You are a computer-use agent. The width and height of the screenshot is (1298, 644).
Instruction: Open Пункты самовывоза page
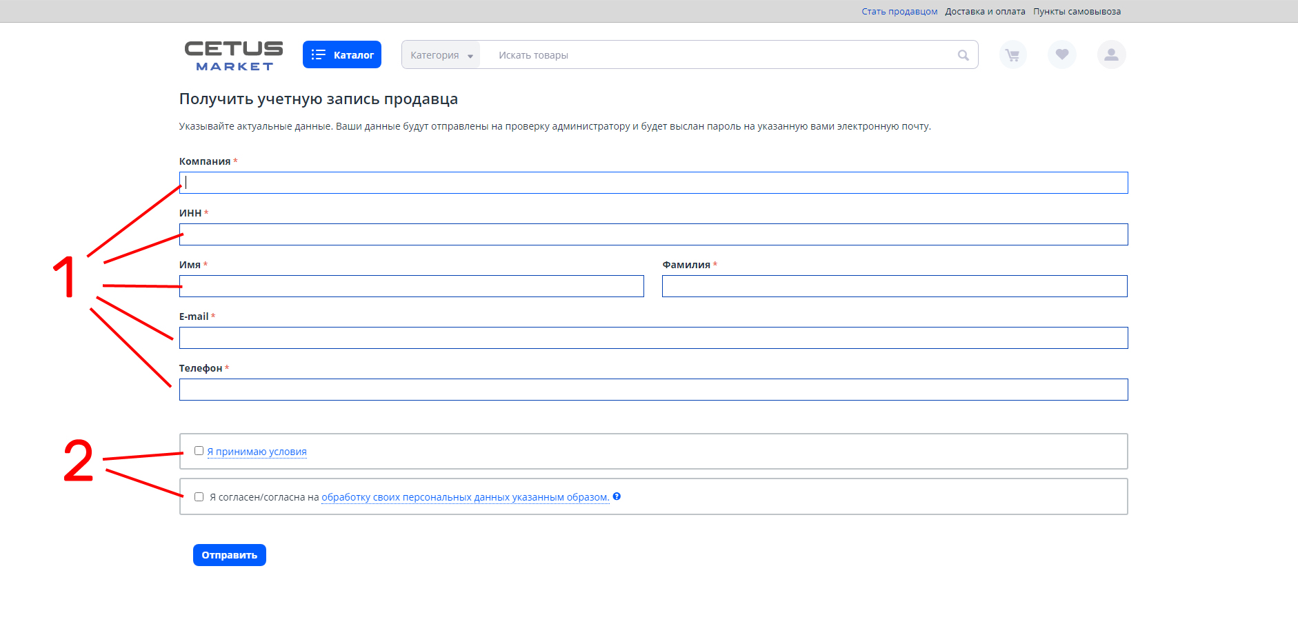[x=1077, y=12]
